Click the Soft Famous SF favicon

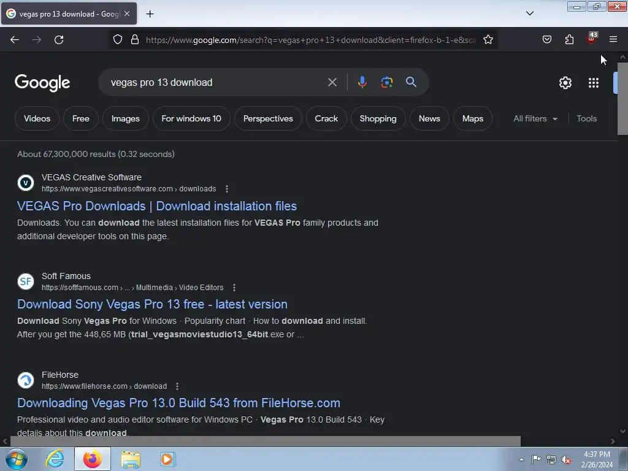pos(26,281)
